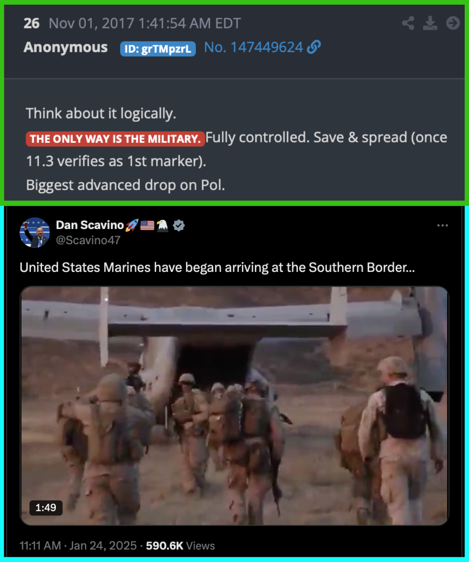The width and height of the screenshot is (469, 562).
Task: Click the chain link icon beside post number
Action: (314, 47)
